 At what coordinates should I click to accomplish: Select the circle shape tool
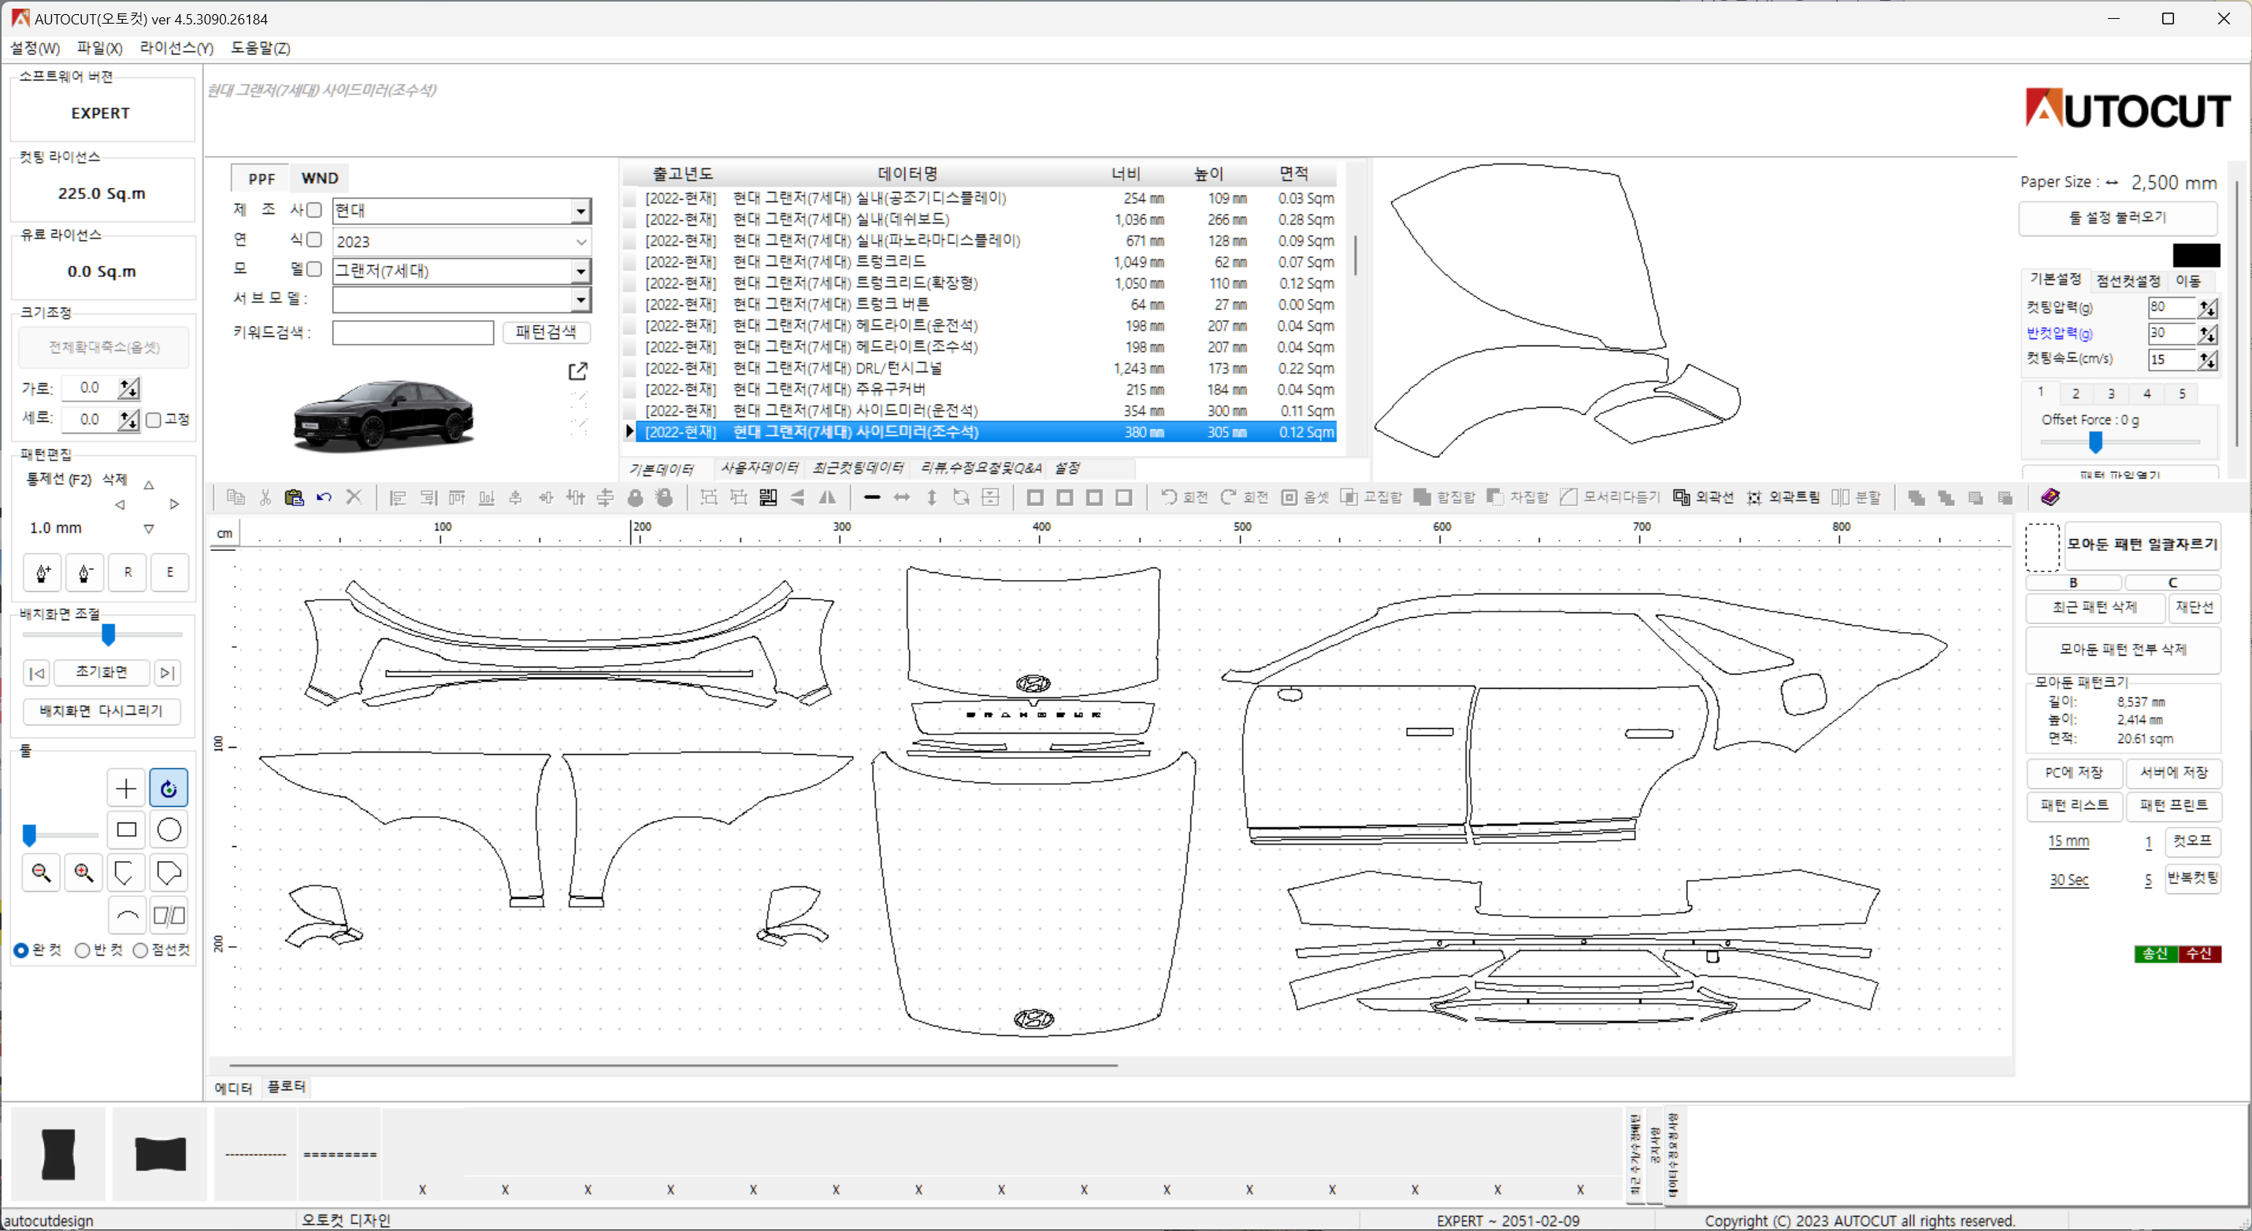169,830
